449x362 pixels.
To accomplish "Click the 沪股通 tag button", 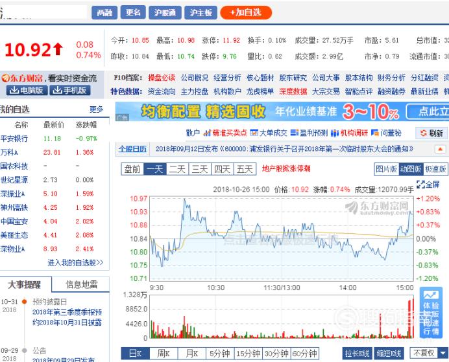I will tap(165, 12).
